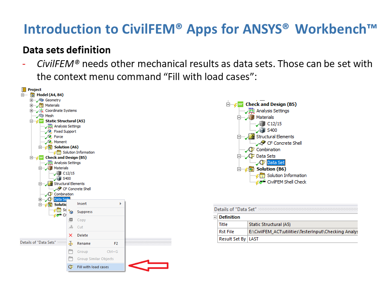Click the Rst File path field
Viewport: 388px width, 291px height.
302,232
